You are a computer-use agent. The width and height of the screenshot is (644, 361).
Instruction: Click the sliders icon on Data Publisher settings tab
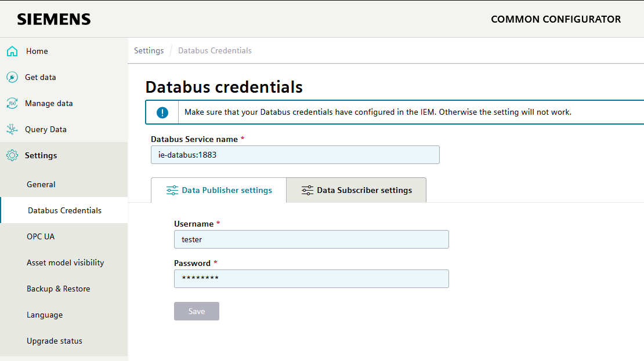[172, 189]
